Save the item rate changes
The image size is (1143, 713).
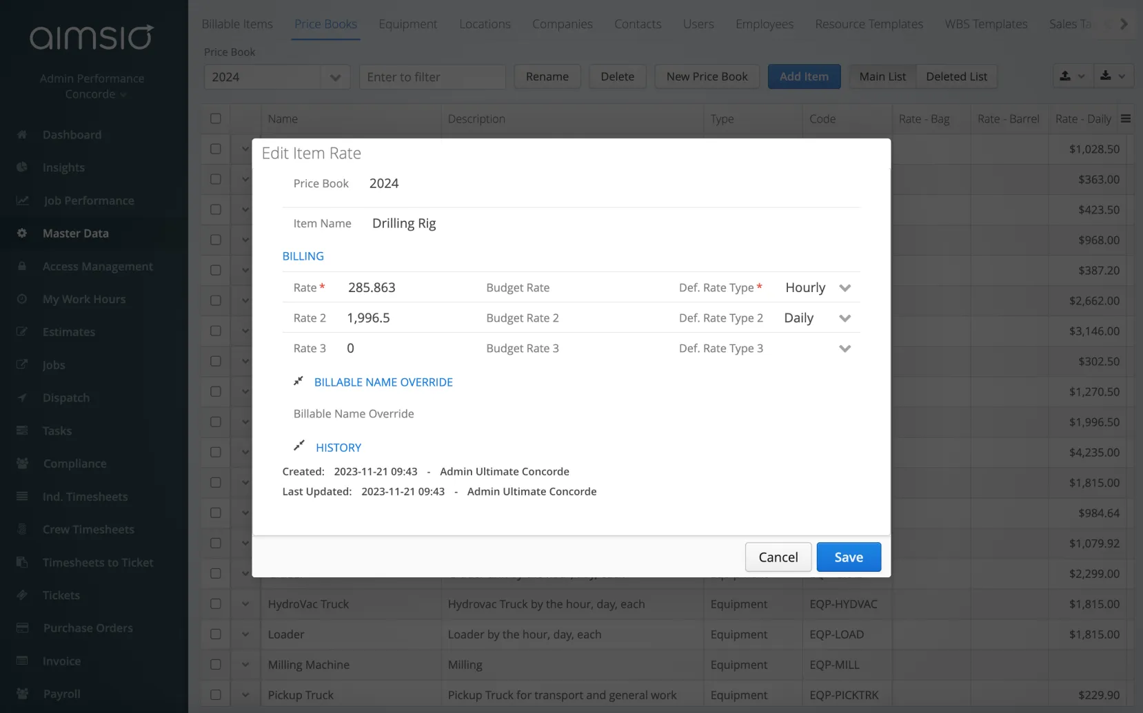click(849, 557)
